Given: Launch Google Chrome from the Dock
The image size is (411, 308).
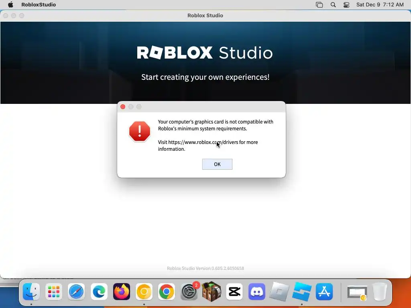Looking at the screenshot, I should (167, 292).
